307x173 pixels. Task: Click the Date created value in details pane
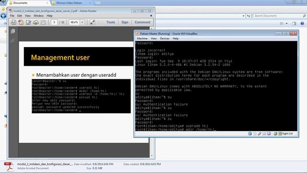pos(150,164)
